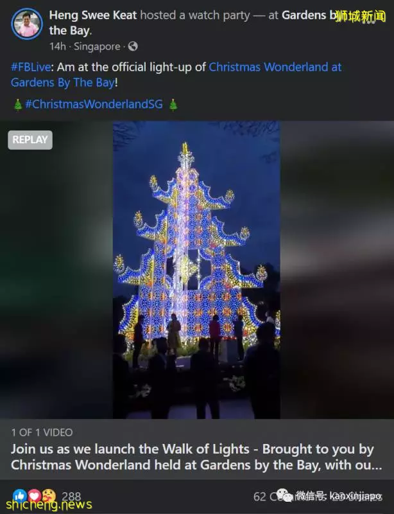Open Christmas Wonderland at Gardens By The Bay link
The image size is (394, 514).
click(x=176, y=75)
